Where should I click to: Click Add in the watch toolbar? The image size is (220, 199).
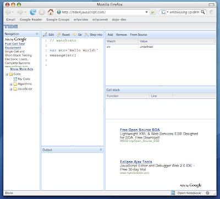coord(110,35)
